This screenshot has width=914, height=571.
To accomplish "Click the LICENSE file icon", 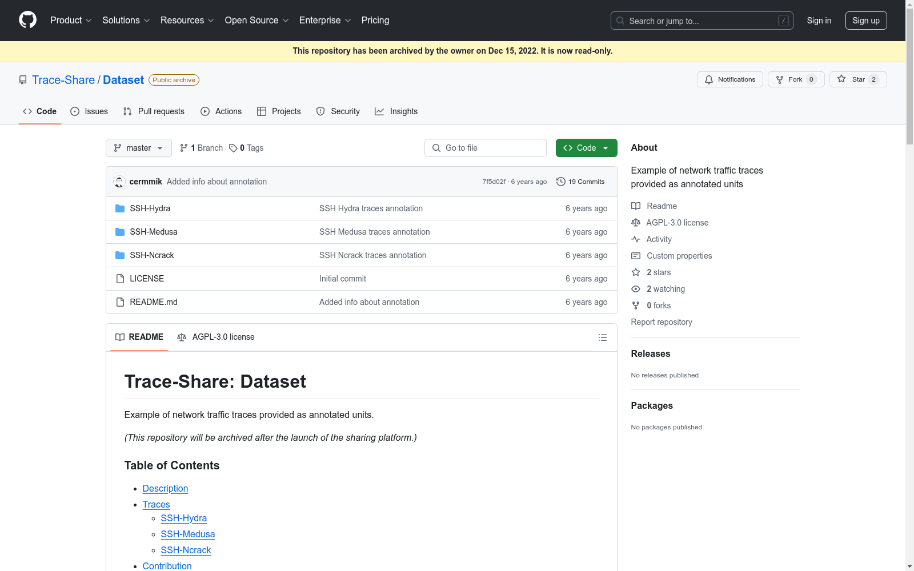I will click(x=120, y=279).
